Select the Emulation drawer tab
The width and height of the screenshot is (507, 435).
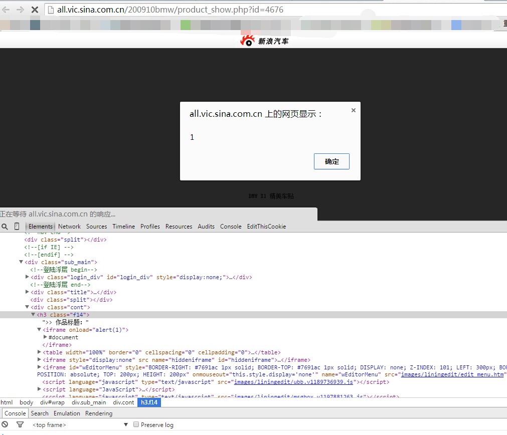[67, 413]
